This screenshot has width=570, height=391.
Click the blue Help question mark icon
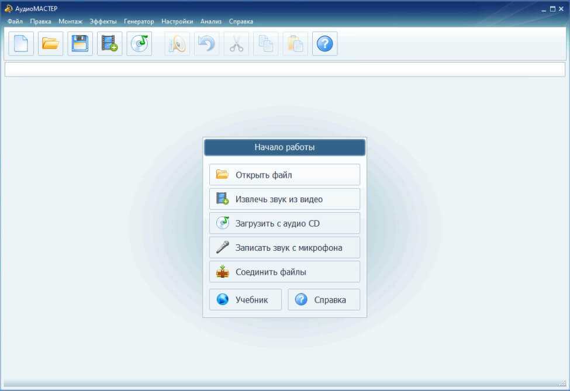324,44
